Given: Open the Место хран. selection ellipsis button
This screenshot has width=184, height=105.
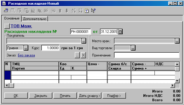Looking at the screenshot, I should point(177,41).
